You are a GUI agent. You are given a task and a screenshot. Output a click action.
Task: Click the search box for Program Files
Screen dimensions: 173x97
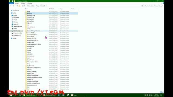click(x=154, y=6)
